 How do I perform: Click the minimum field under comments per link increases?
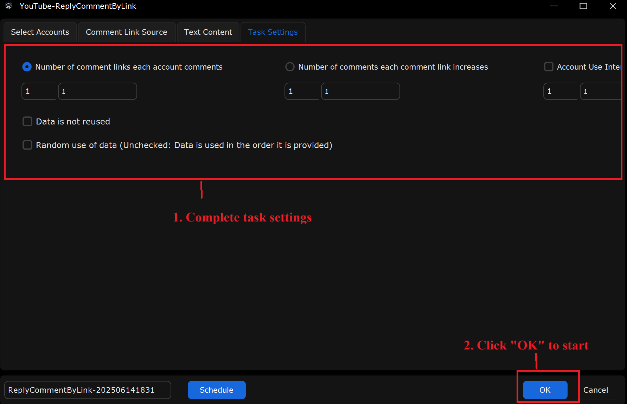[302, 91]
